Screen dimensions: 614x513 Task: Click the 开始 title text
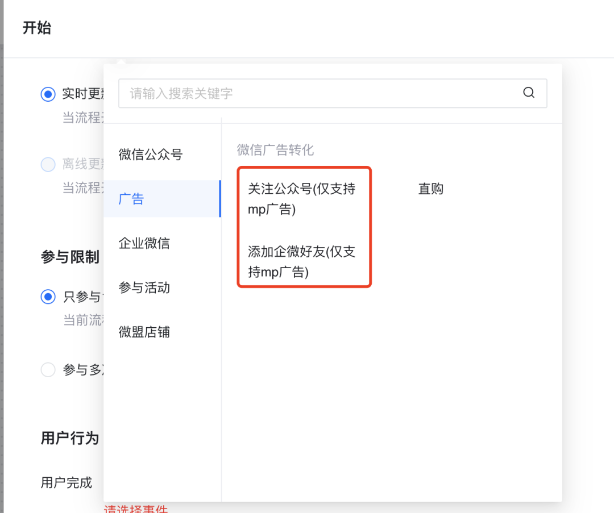click(37, 28)
